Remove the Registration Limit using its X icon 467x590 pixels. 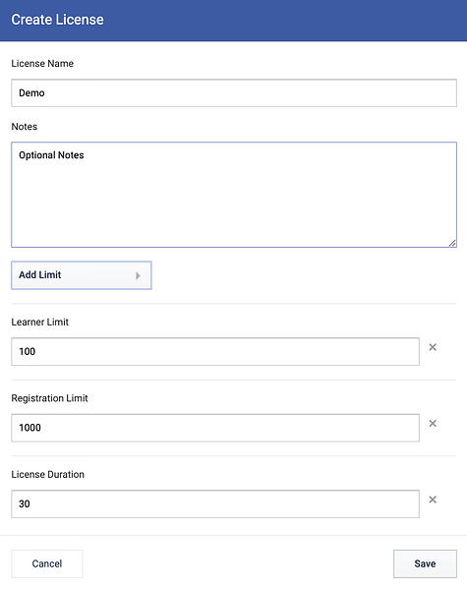pyautogui.click(x=433, y=424)
